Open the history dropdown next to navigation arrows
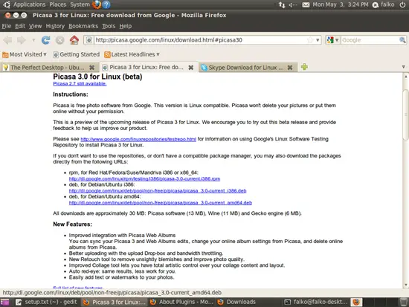Screen dimensions: 409x307 [33, 40]
